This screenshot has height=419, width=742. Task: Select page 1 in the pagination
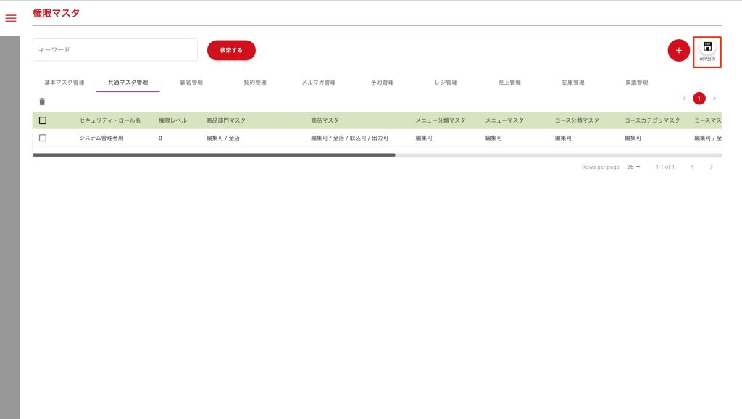[699, 99]
